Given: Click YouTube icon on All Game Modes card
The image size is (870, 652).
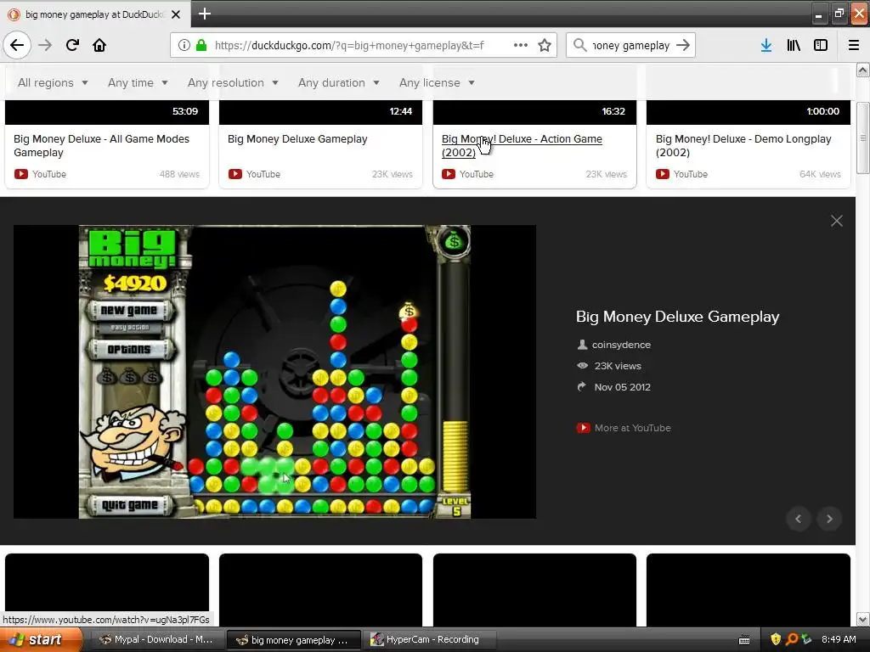Looking at the screenshot, I should pos(21,174).
